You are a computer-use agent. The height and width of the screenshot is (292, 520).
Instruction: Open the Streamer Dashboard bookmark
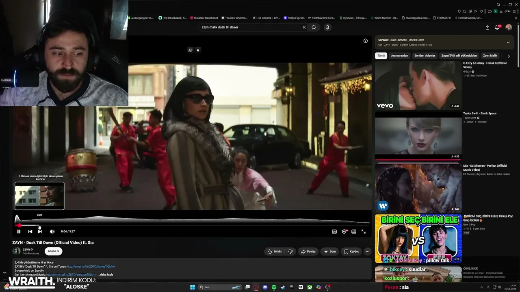pos(204,18)
